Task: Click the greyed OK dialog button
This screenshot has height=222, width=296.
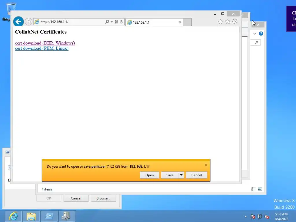Action: tap(49, 198)
